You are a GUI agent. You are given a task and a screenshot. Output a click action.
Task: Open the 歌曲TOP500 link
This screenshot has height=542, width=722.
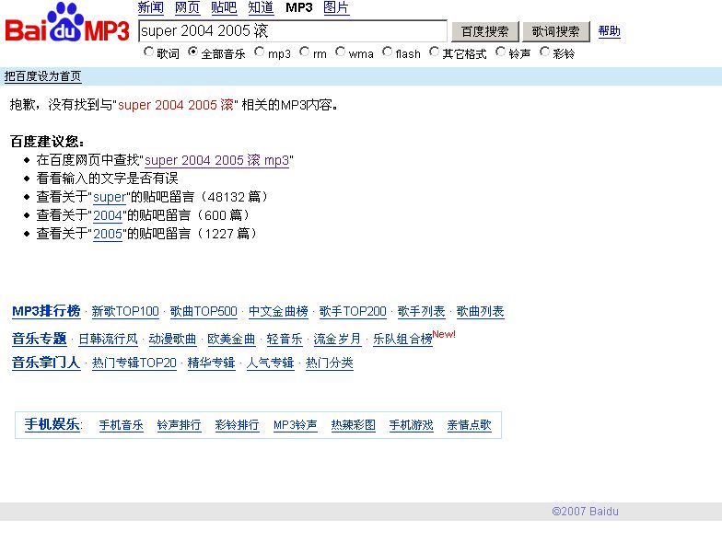[x=204, y=311]
